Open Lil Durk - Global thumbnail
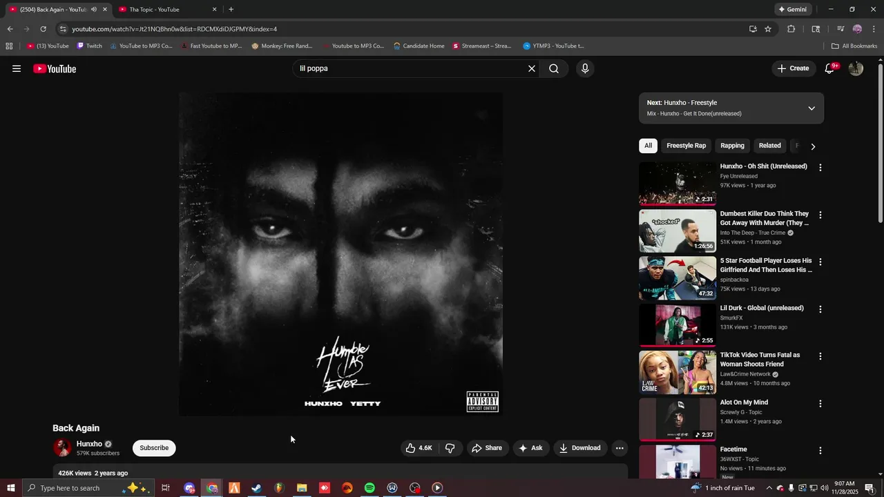 coord(678,325)
